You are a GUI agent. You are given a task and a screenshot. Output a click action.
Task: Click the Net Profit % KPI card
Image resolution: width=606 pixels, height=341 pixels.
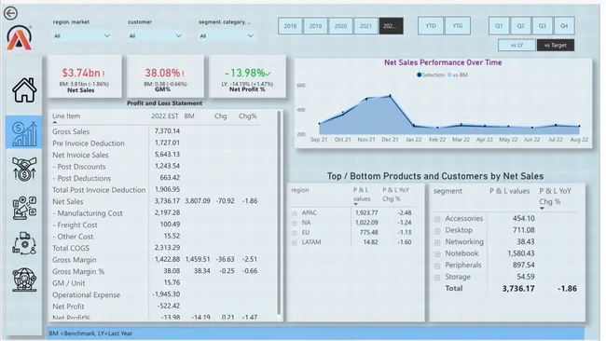[x=247, y=76]
